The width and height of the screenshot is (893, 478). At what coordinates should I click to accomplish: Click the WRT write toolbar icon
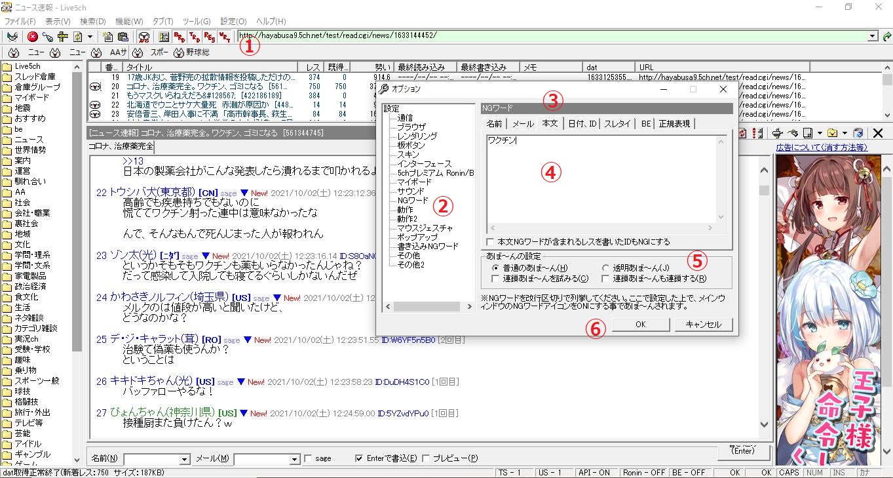click(224, 37)
